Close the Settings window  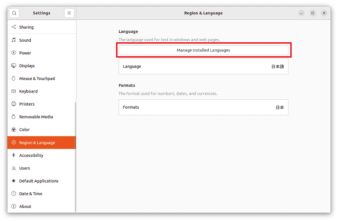click(x=324, y=13)
